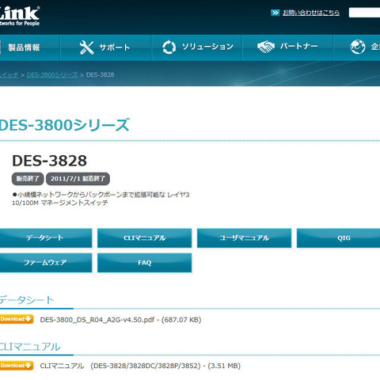Click the DES-3828 product title
Viewport: 380px width, 380px height.
point(49,161)
